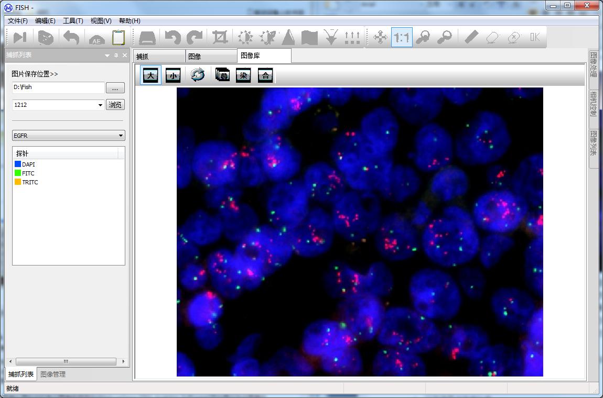Viewport: 603px width, 398px height.
Task: Click the 浏览 browse button
Action: click(115, 105)
